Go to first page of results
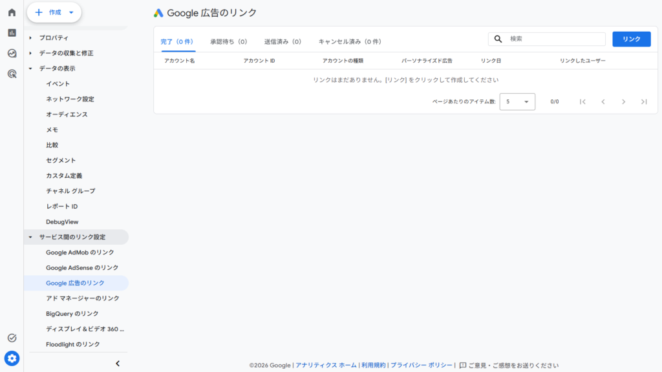 [x=582, y=101]
